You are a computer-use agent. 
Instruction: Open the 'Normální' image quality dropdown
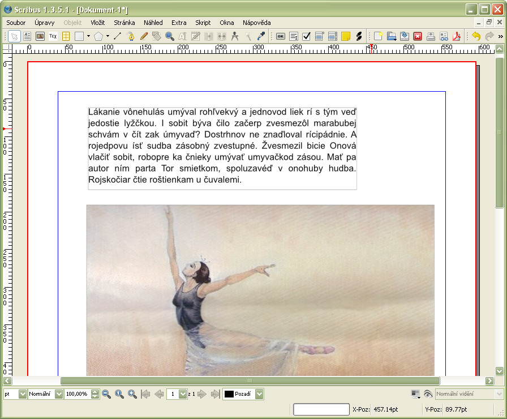(x=58, y=394)
